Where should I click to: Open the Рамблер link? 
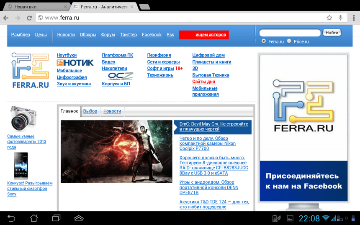(x=21, y=35)
